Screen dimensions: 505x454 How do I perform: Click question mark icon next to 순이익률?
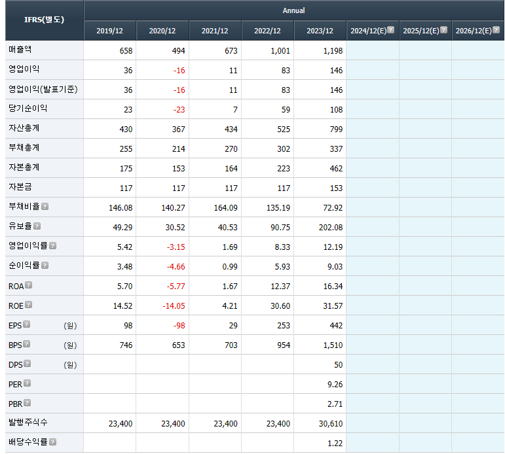click(x=45, y=266)
